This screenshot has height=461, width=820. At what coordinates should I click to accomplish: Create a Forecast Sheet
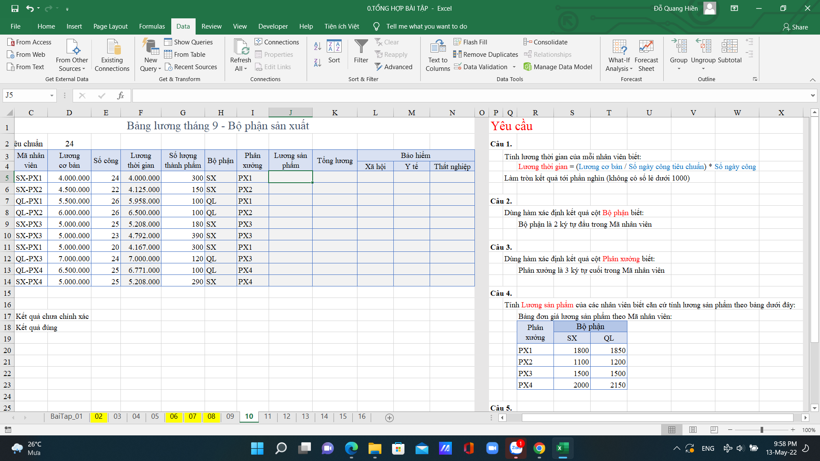(646, 55)
